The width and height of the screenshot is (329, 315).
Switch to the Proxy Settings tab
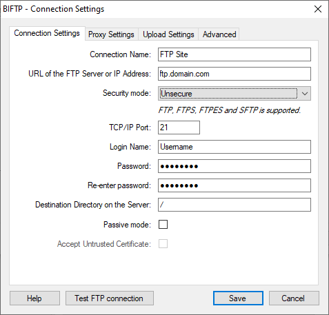click(x=111, y=34)
